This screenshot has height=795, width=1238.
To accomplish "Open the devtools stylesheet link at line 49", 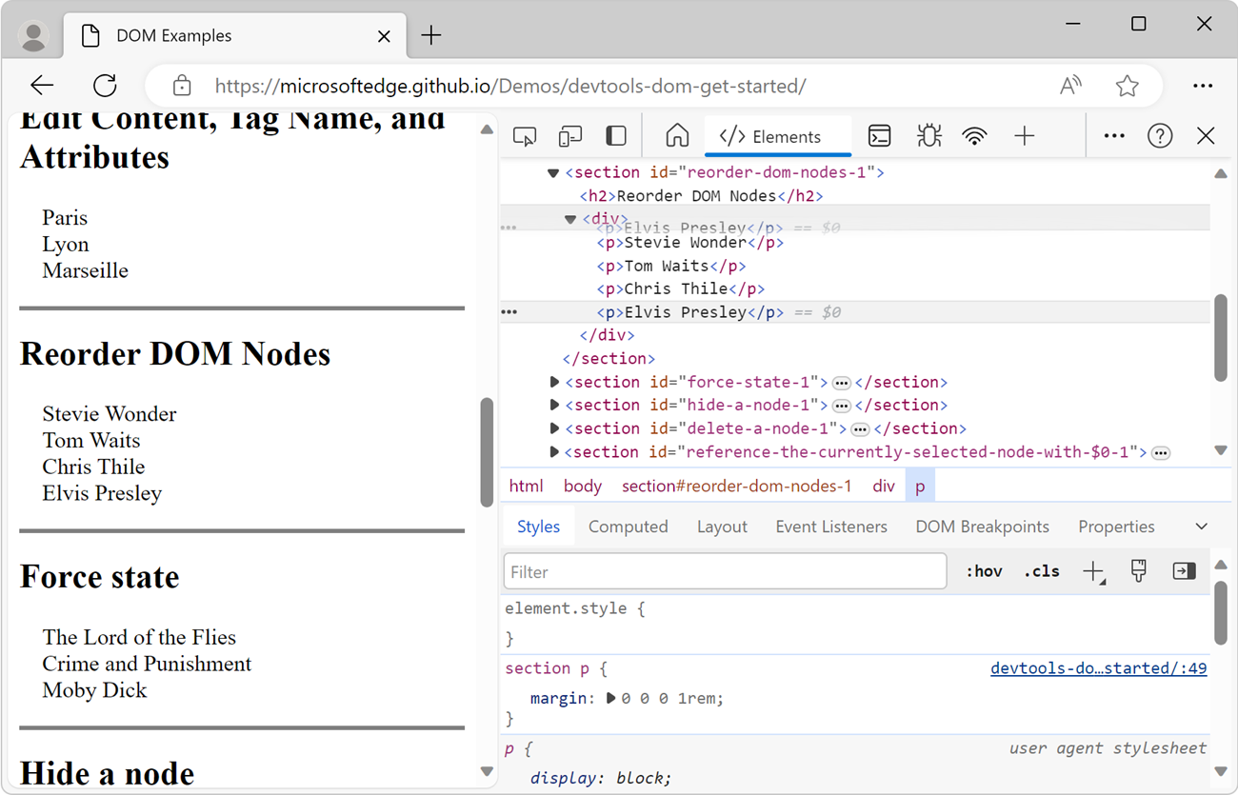I will coord(1098,667).
